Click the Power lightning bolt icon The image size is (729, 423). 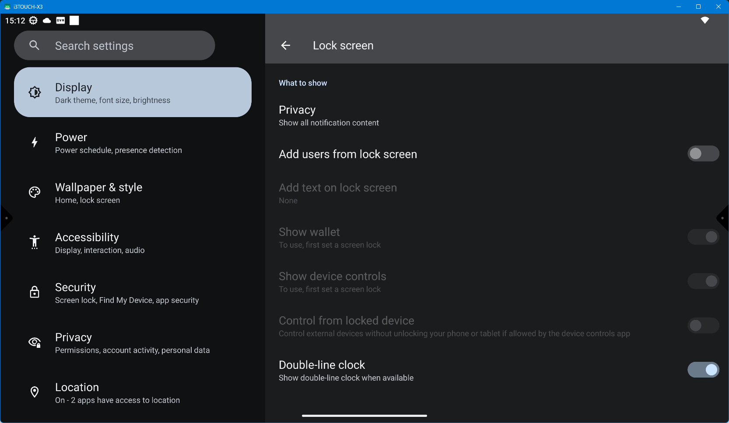pyautogui.click(x=35, y=142)
